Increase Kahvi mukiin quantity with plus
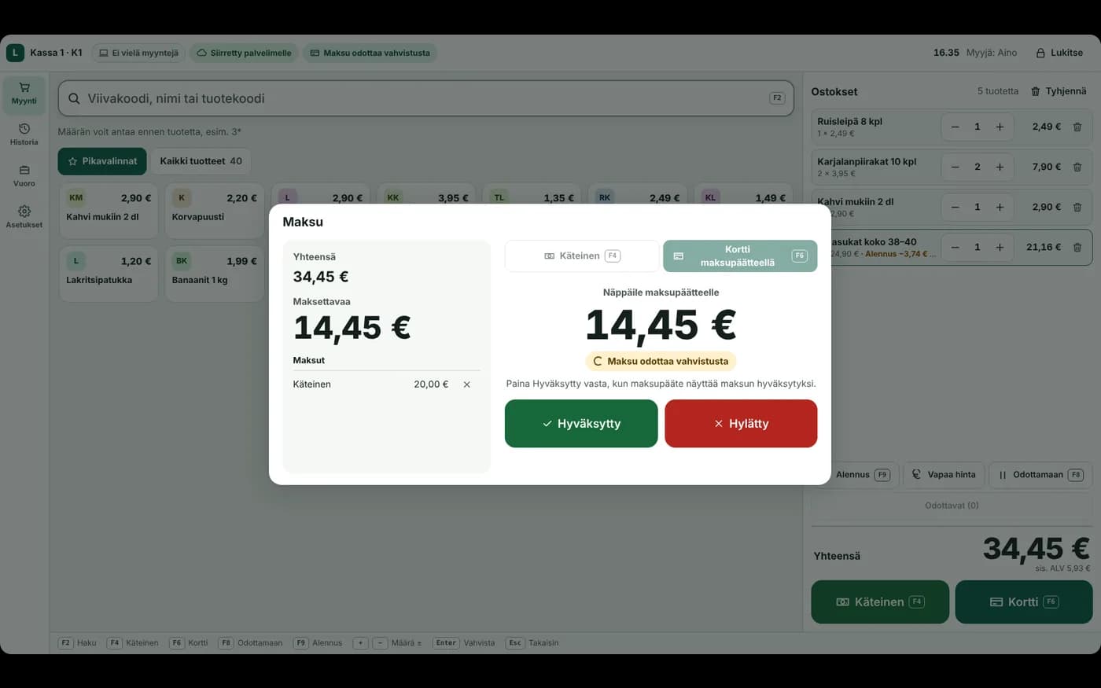The height and width of the screenshot is (688, 1101). click(1000, 207)
